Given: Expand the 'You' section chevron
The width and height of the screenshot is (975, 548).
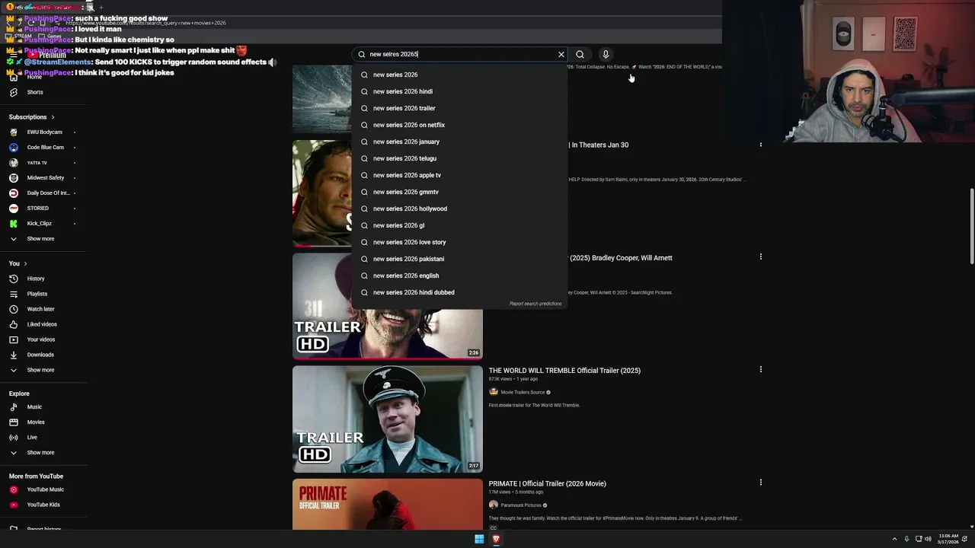Looking at the screenshot, I should click(25, 263).
